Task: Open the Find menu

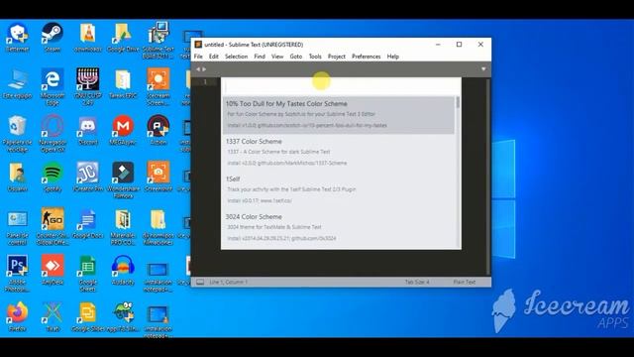Action: tap(260, 57)
